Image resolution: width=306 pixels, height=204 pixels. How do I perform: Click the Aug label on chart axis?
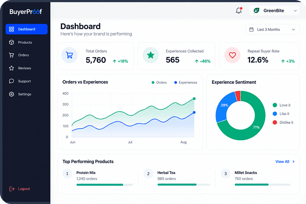[183, 142]
